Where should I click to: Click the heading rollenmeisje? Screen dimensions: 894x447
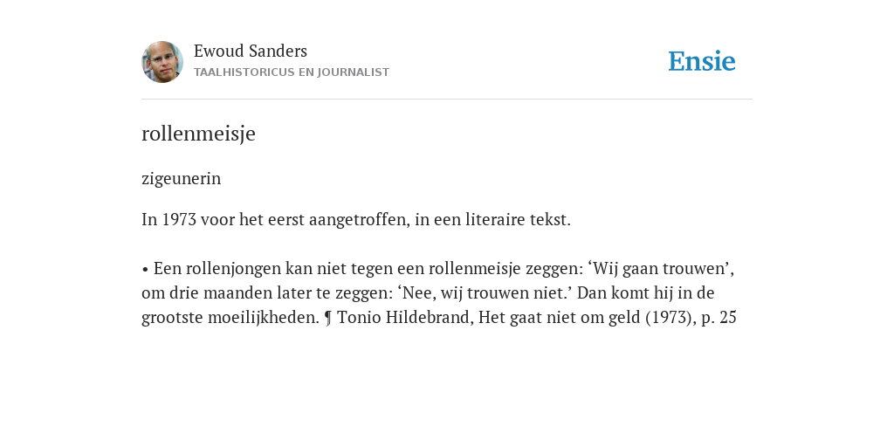[x=198, y=134]
